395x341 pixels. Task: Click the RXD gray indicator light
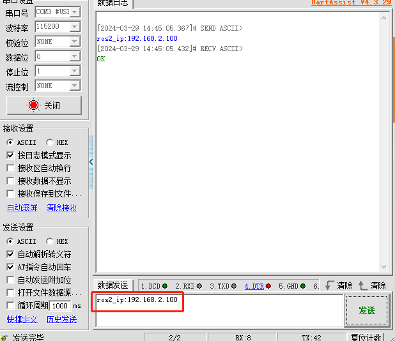click(199, 286)
